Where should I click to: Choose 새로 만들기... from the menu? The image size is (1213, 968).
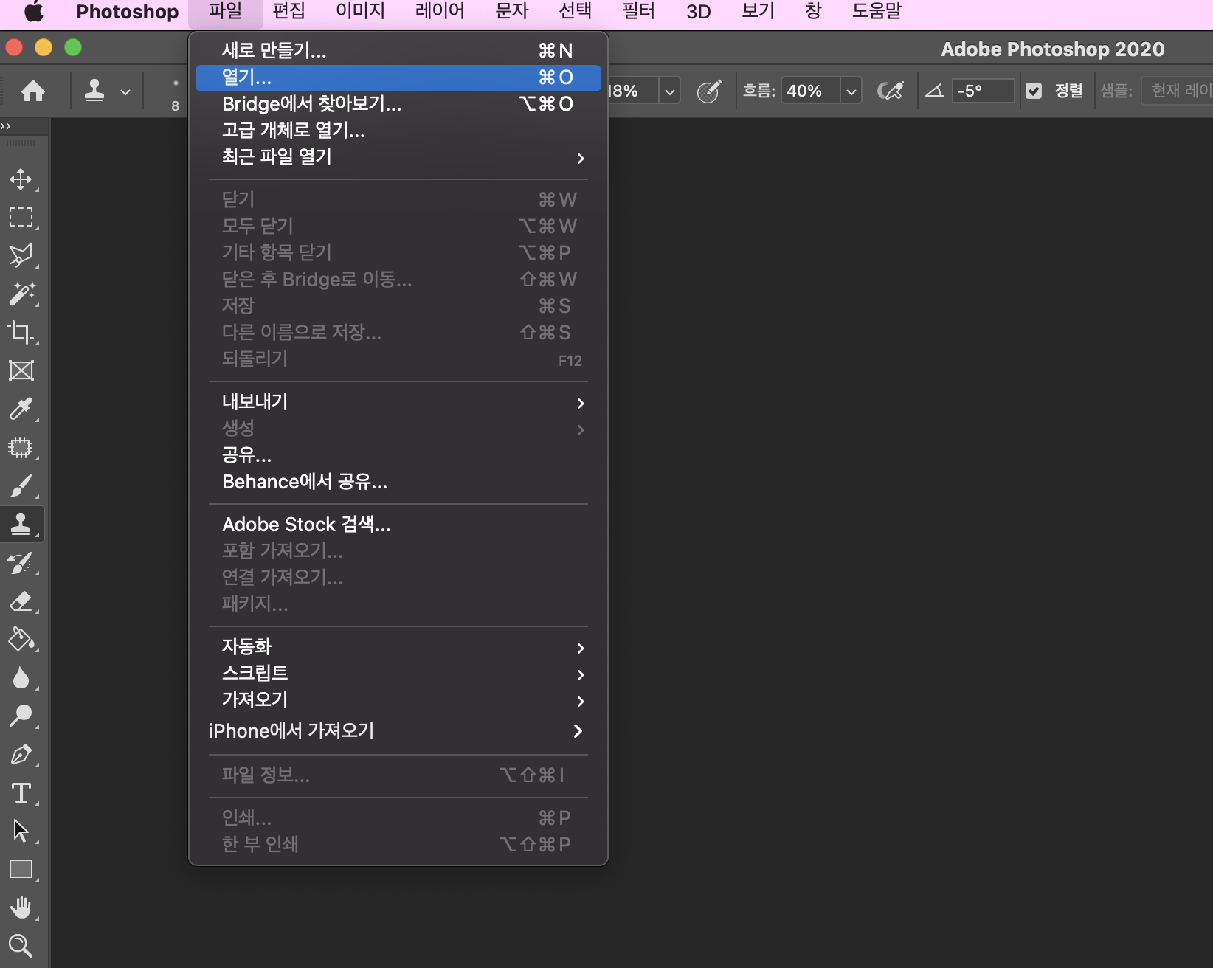[x=398, y=51]
